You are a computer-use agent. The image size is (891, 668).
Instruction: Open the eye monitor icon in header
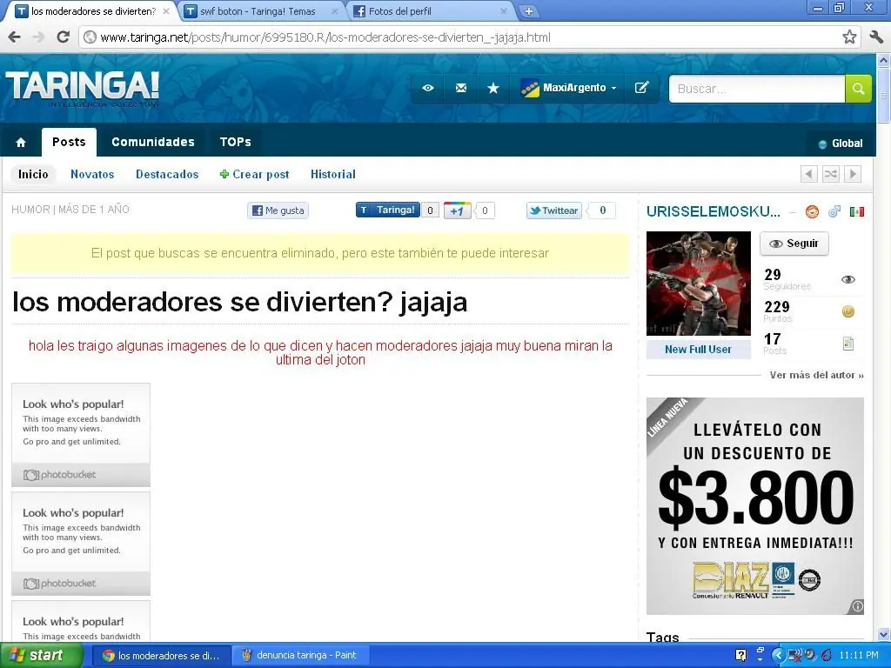tap(428, 88)
